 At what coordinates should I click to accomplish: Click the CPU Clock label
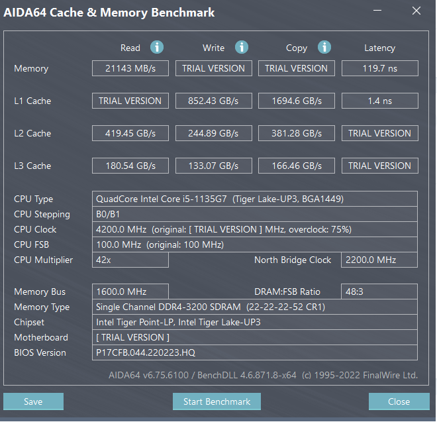(x=35, y=230)
